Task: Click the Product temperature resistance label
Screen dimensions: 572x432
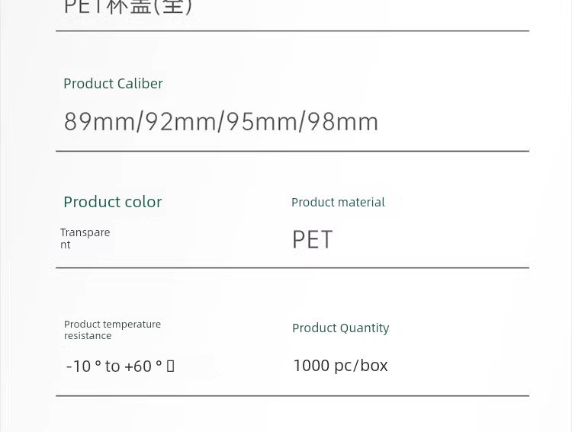Action: [112, 330]
